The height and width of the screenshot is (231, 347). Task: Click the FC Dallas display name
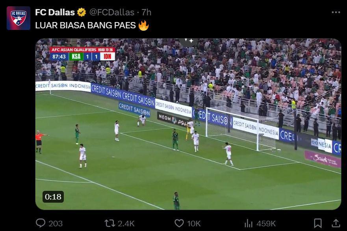tap(55, 12)
